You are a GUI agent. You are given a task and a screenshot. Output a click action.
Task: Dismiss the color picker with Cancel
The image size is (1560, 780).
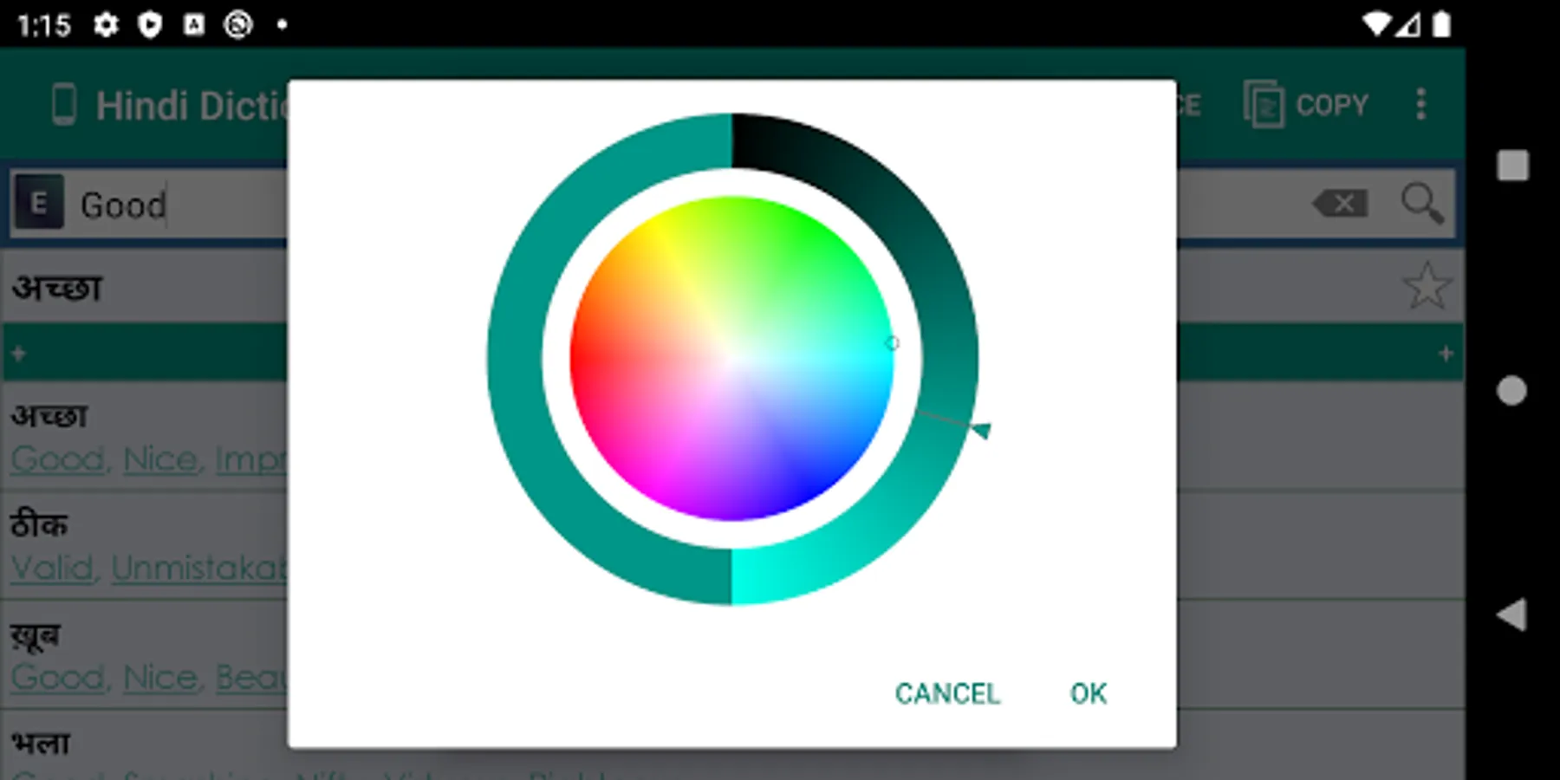[x=947, y=693]
